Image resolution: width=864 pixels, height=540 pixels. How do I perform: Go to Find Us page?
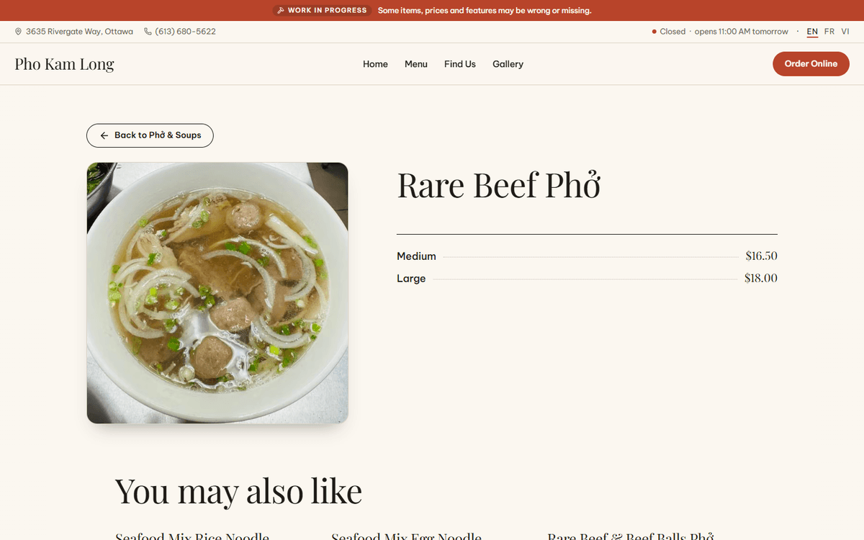click(x=460, y=64)
